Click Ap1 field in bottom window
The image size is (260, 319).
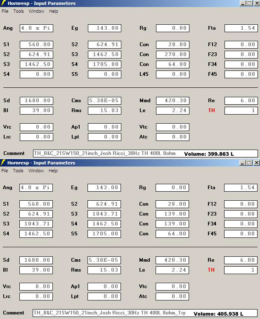point(104,286)
